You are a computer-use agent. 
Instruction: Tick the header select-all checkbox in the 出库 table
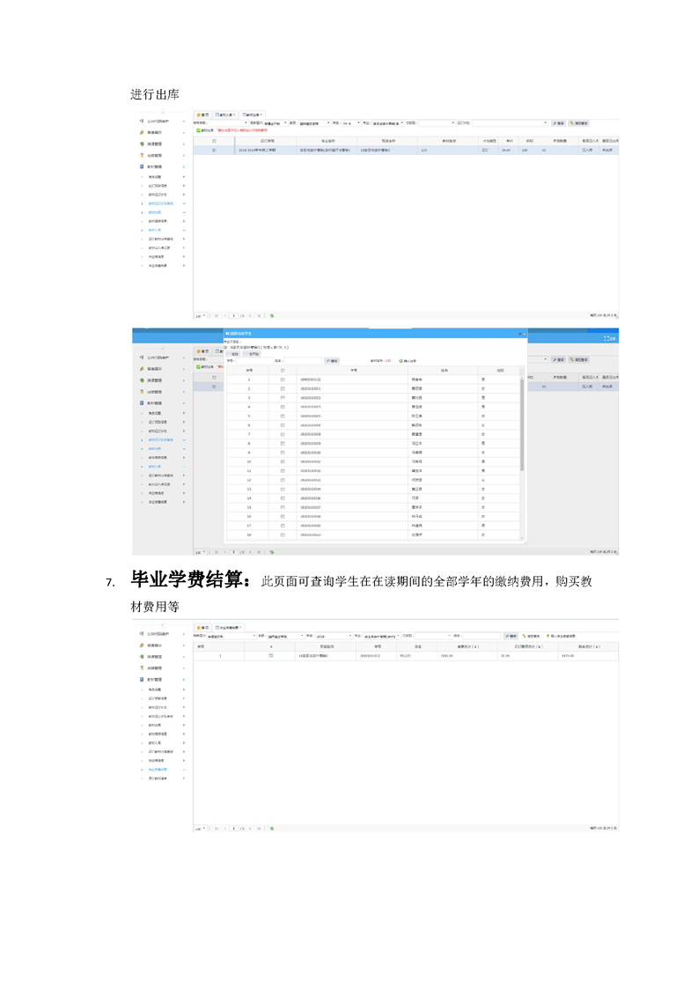click(x=214, y=141)
